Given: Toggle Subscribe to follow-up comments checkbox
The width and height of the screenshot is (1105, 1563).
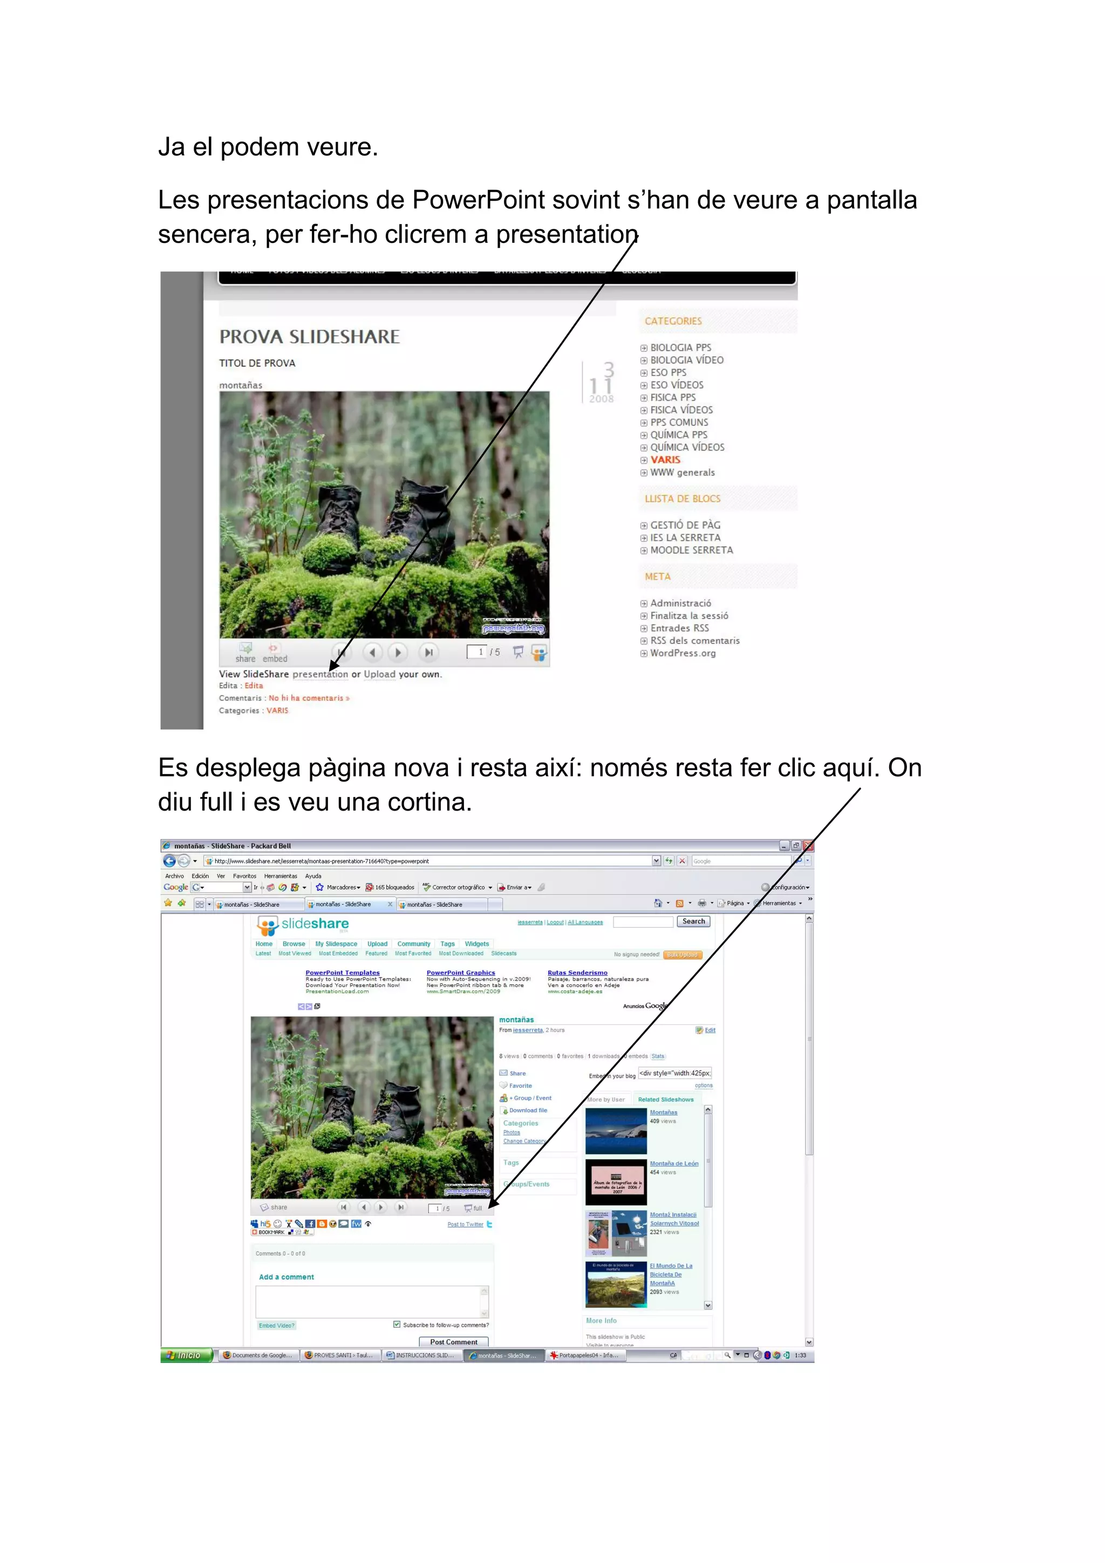Looking at the screenshot, I should click(x=397, y=1324).
